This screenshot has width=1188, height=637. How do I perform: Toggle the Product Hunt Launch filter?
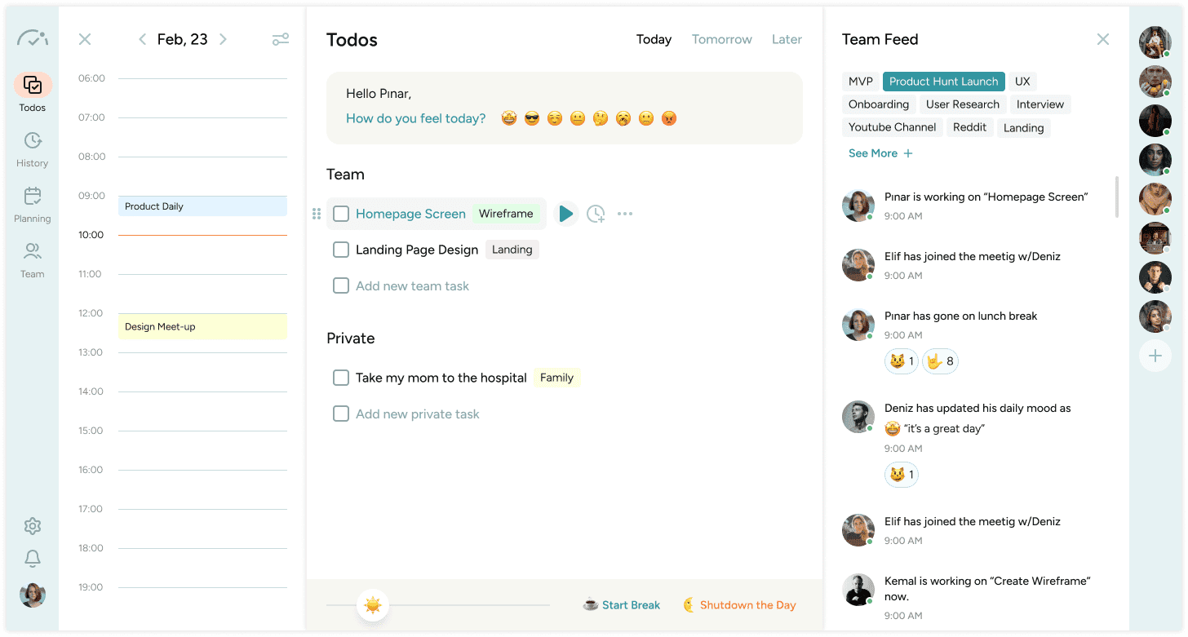[944, 82]
